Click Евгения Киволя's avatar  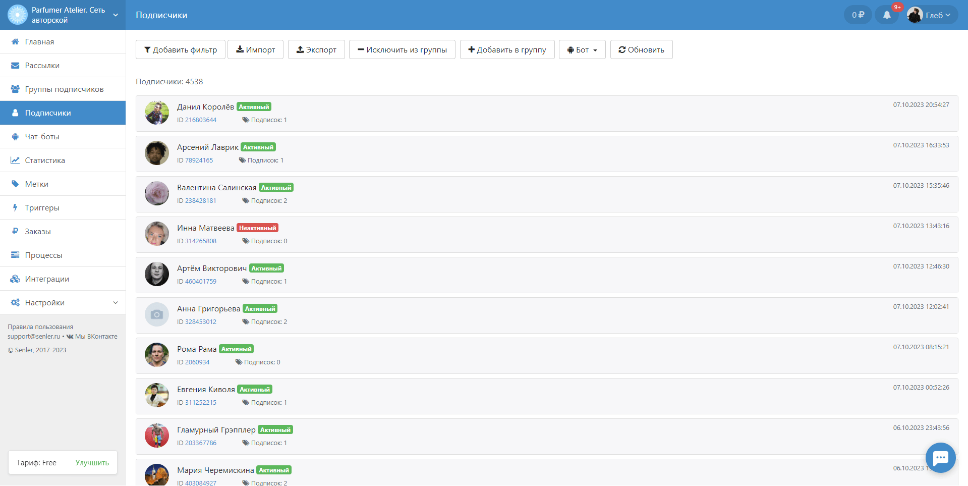[157, 395]
